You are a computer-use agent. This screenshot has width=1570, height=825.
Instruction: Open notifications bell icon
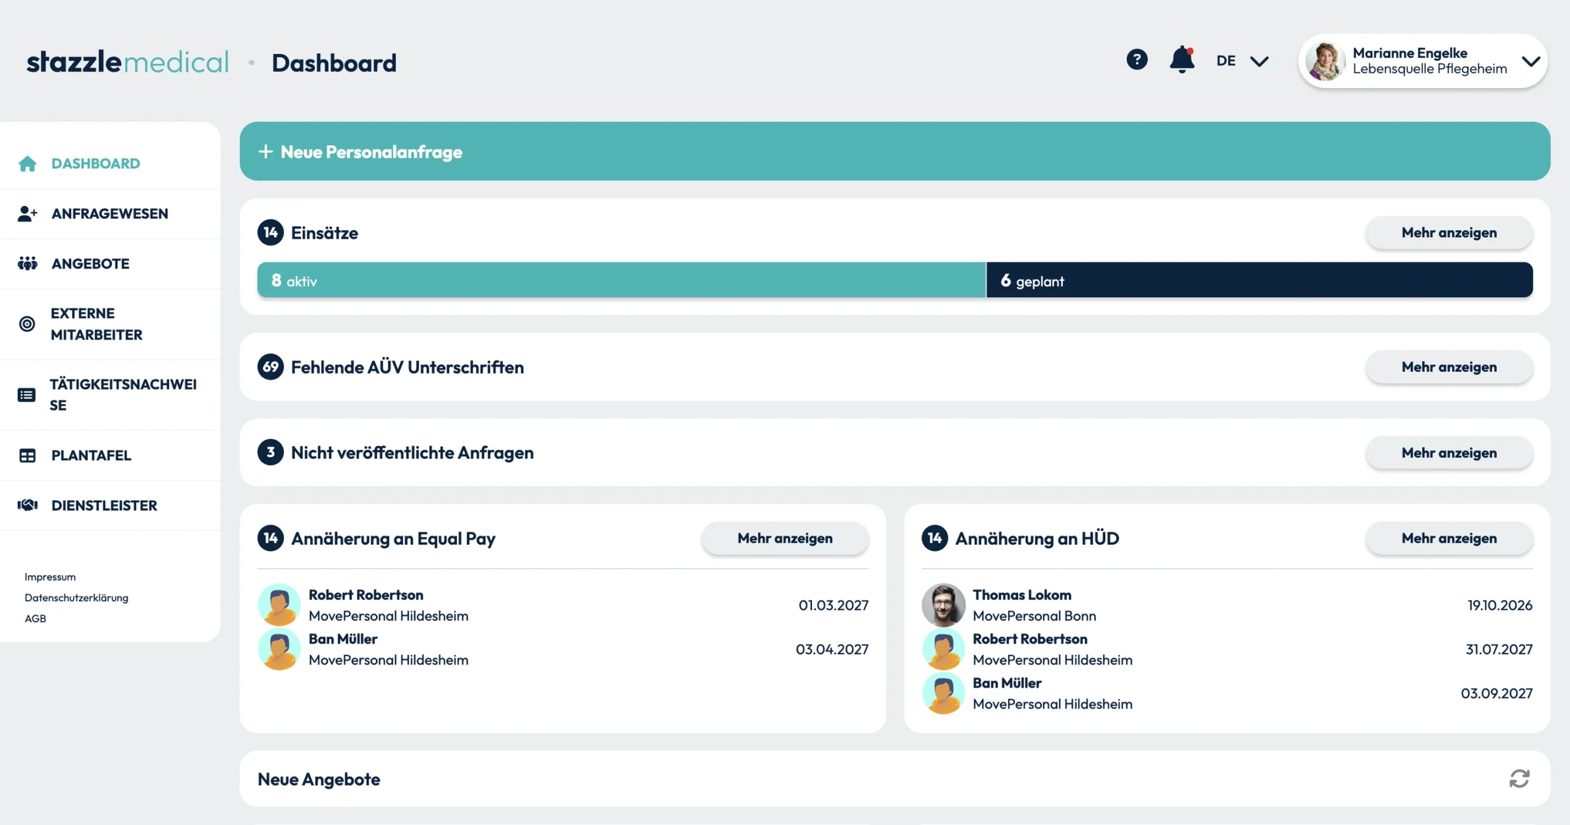pos(1182,59)
